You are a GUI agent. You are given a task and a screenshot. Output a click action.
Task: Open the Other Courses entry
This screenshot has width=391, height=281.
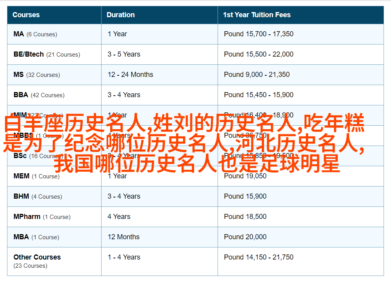coord(37,257)
